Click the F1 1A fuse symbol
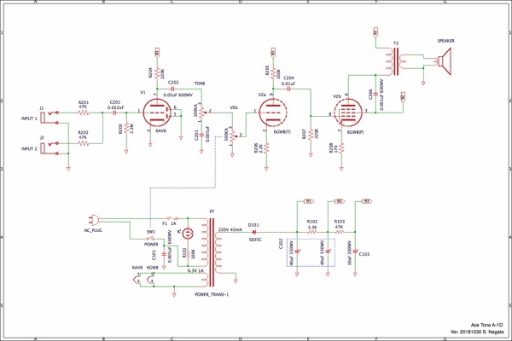The image size is (512, 341). click(x=172, y=218)
